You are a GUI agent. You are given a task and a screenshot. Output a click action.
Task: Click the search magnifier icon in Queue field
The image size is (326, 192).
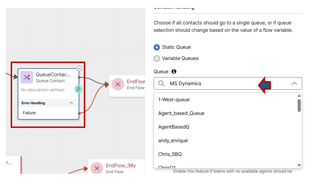pos(161,83)
